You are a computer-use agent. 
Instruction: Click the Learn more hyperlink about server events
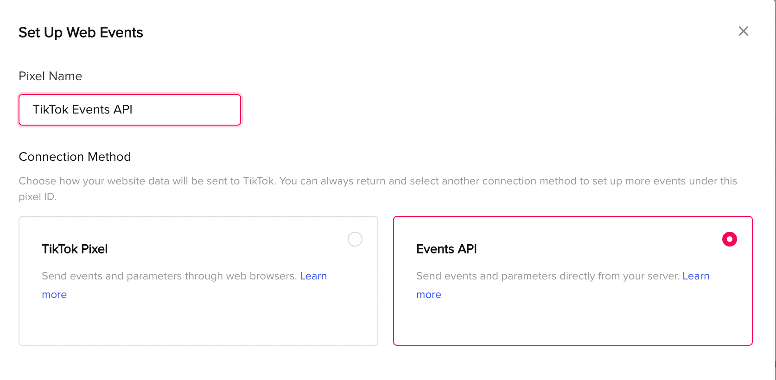[696, 276]
